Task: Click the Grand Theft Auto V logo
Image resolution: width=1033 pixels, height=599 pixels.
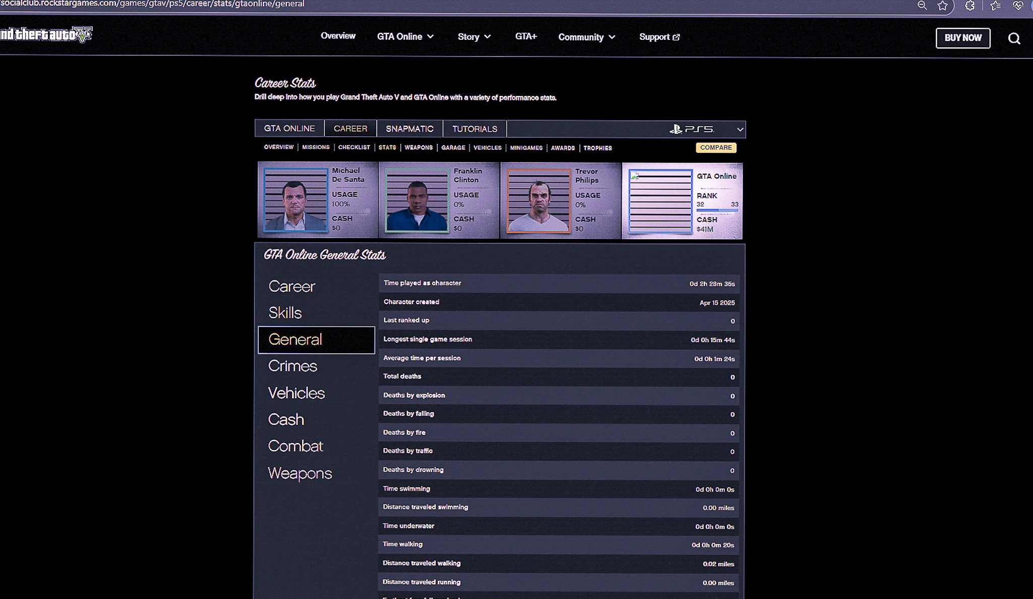Action: pyautogui.click(x=46, y=34)
